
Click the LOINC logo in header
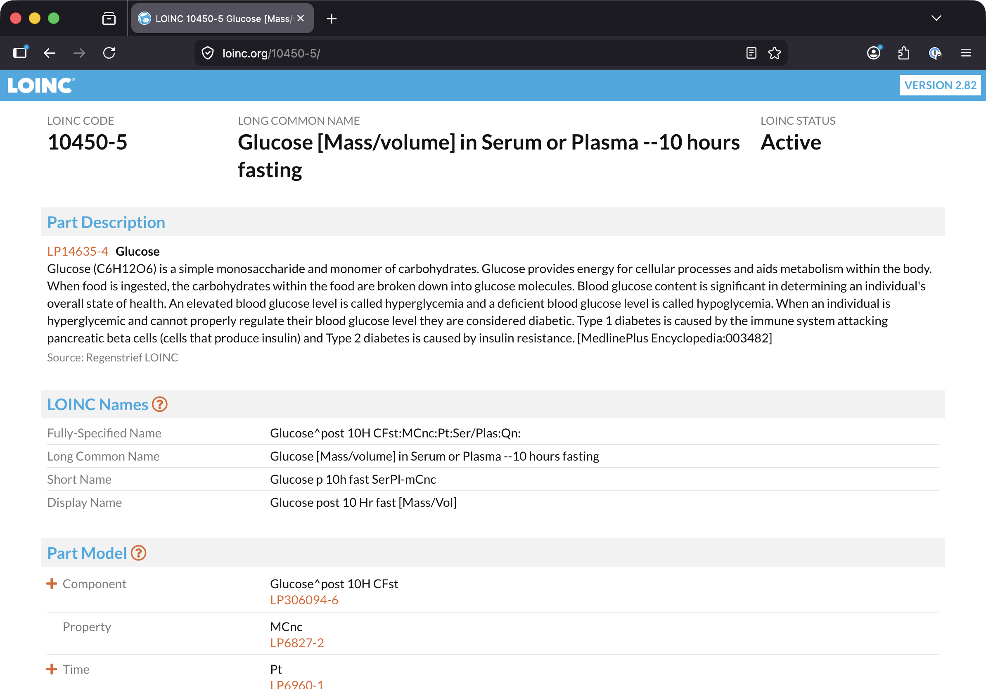tap(41, 86)
